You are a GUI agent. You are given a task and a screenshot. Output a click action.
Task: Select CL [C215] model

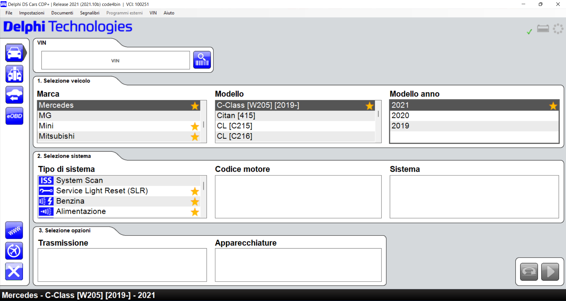coord(295,126)
